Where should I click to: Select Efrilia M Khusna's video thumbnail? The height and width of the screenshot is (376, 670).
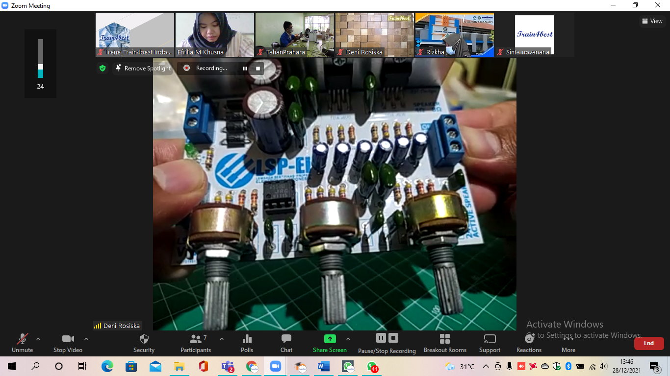coord(215,34)
